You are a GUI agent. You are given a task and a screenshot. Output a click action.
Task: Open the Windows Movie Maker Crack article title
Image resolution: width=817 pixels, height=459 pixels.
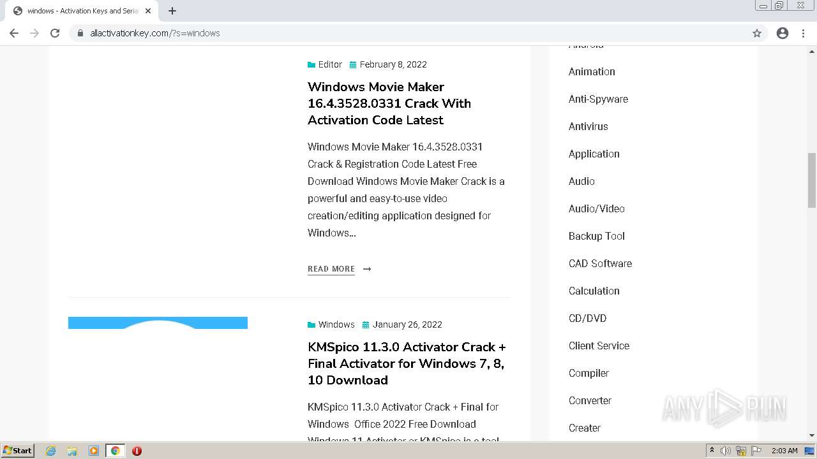coord(389,103)
